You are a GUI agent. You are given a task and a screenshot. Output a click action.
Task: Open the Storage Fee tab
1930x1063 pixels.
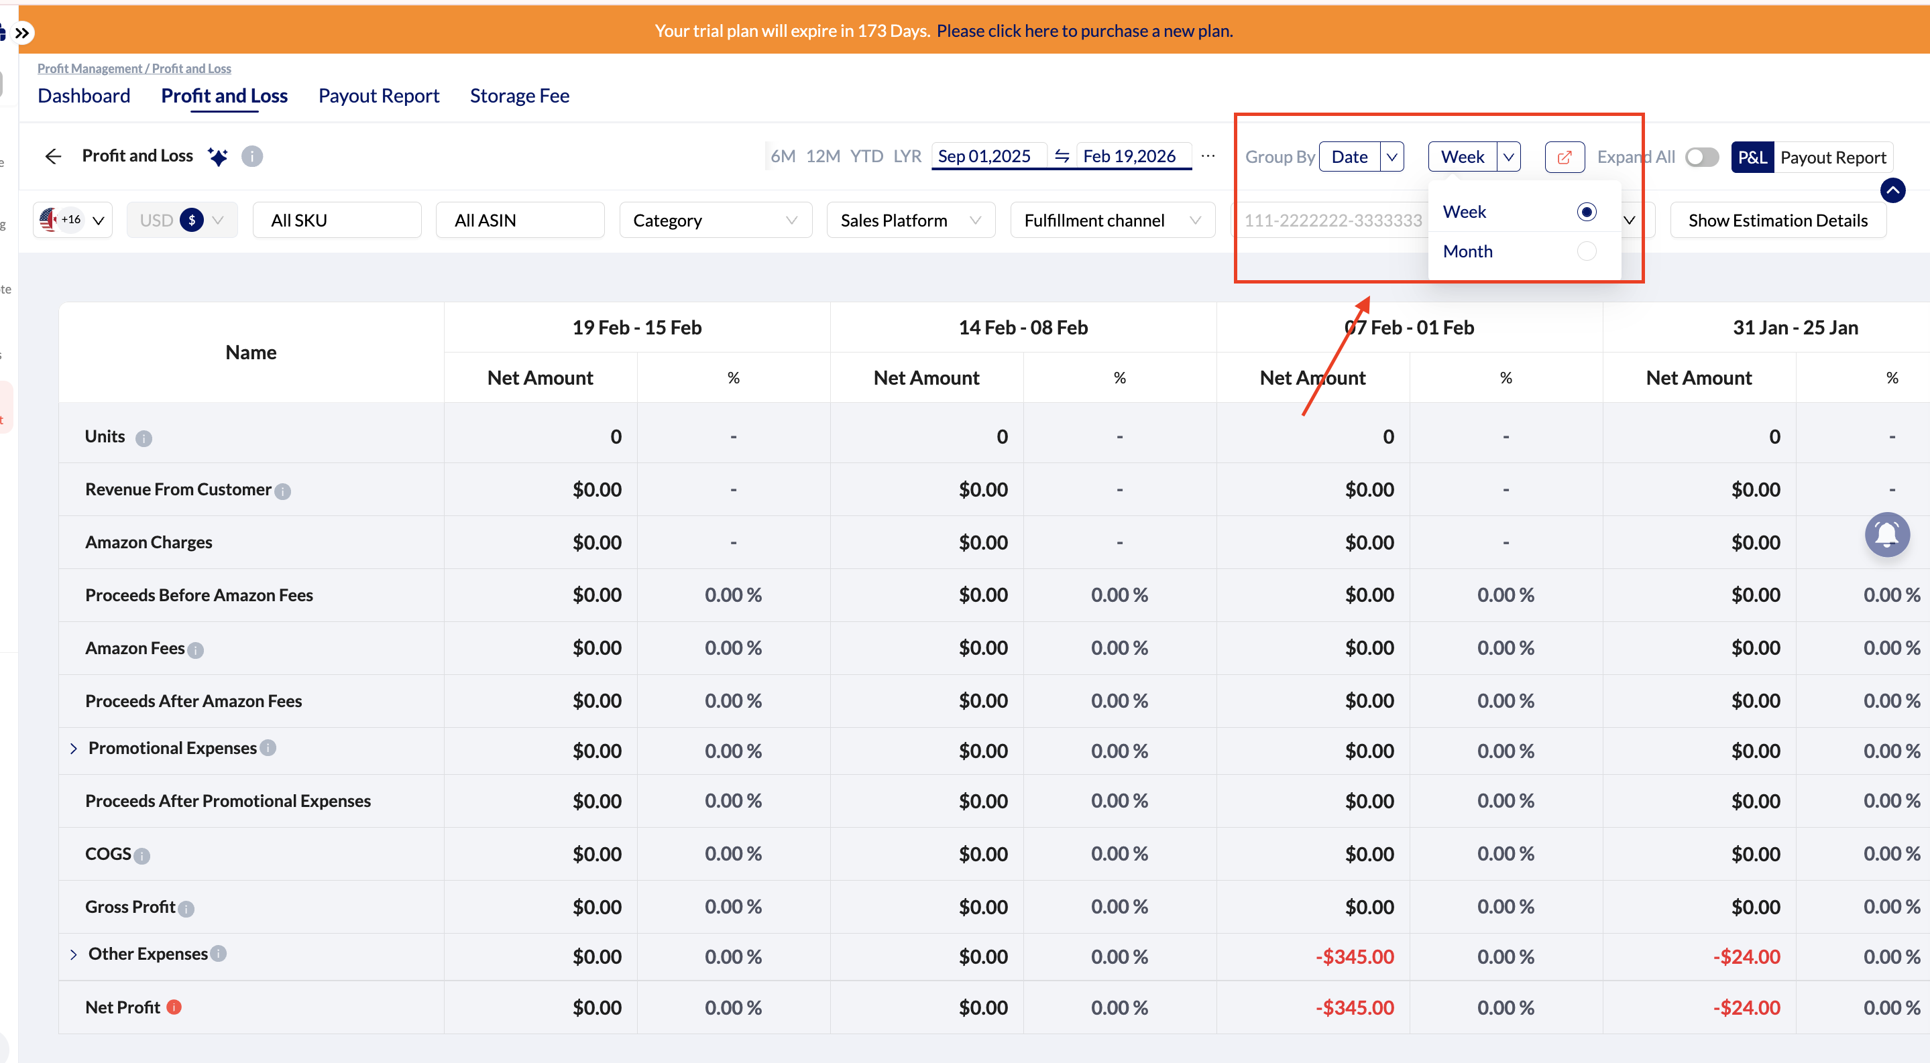click(519, 96)
